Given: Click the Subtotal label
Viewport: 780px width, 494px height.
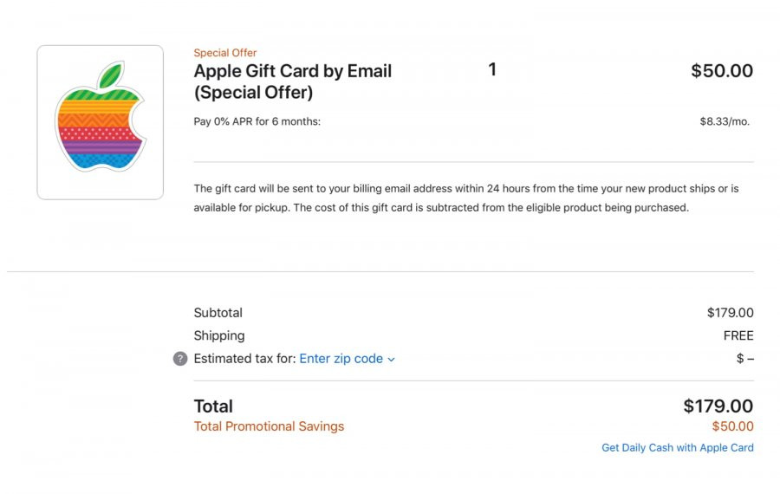Looking at the screenshot, I should tap(218, 313).
